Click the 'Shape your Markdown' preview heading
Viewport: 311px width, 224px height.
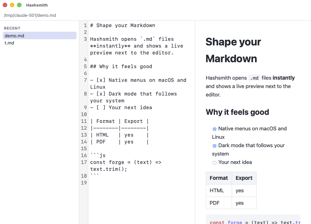pyautogui.click(x=233, y=50)
